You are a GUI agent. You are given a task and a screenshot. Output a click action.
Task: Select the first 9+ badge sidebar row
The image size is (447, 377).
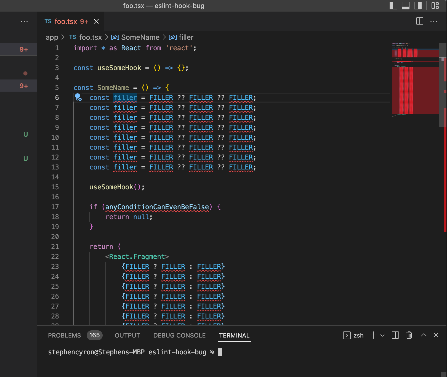(18, 49)
